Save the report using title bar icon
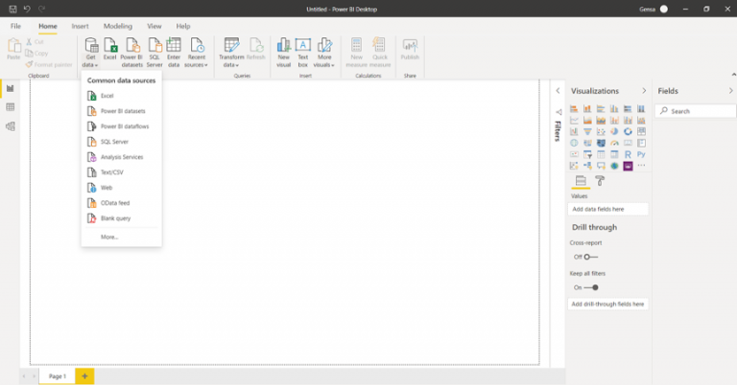The width and height of the screenshot is (737, 385). point(12,9)
